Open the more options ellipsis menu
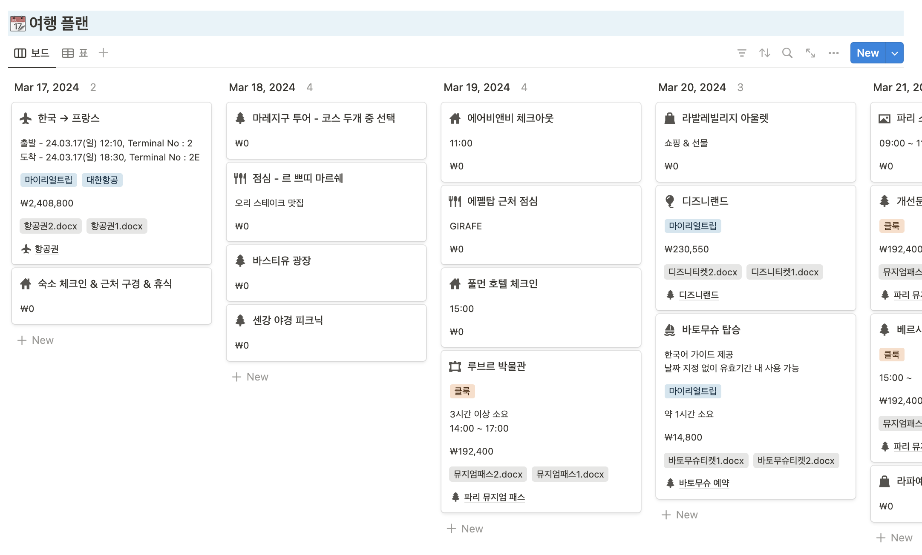The image size is (922, 555). (833, 53)
